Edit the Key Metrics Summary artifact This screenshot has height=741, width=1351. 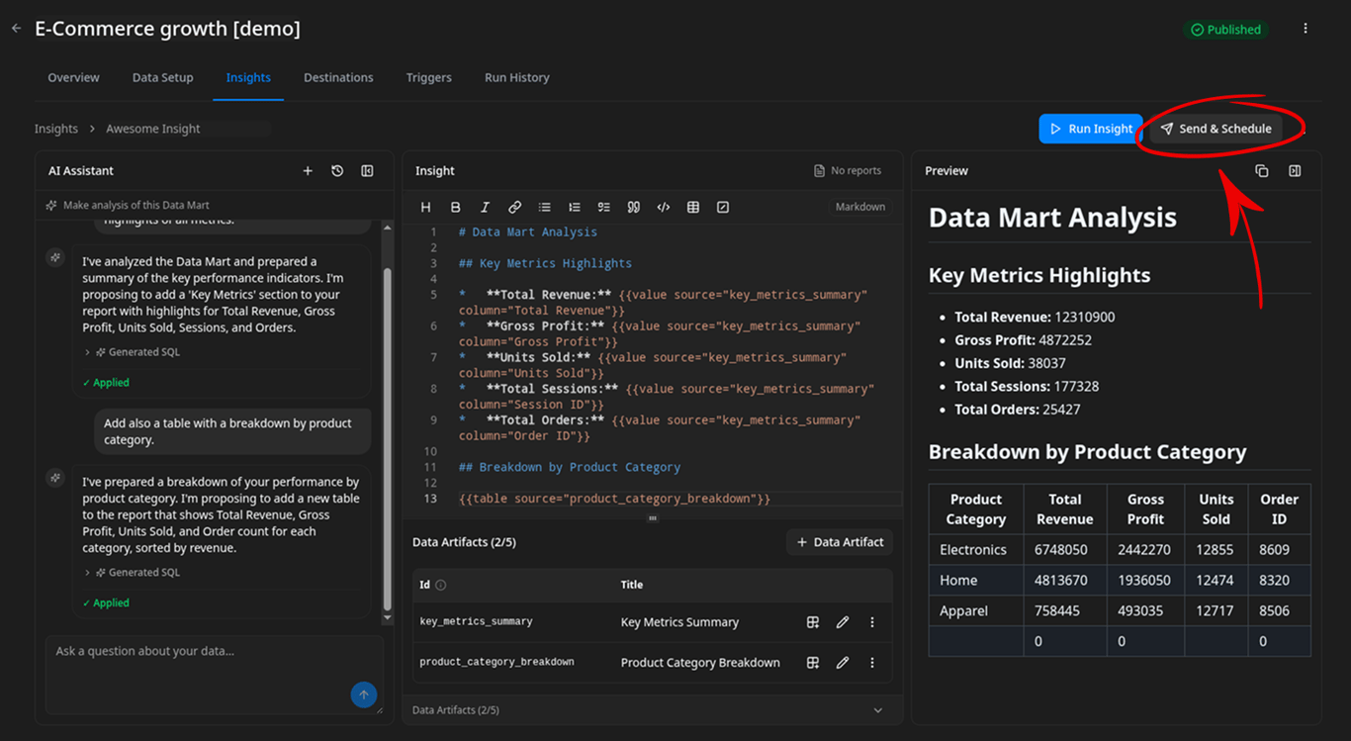[842, 622]
